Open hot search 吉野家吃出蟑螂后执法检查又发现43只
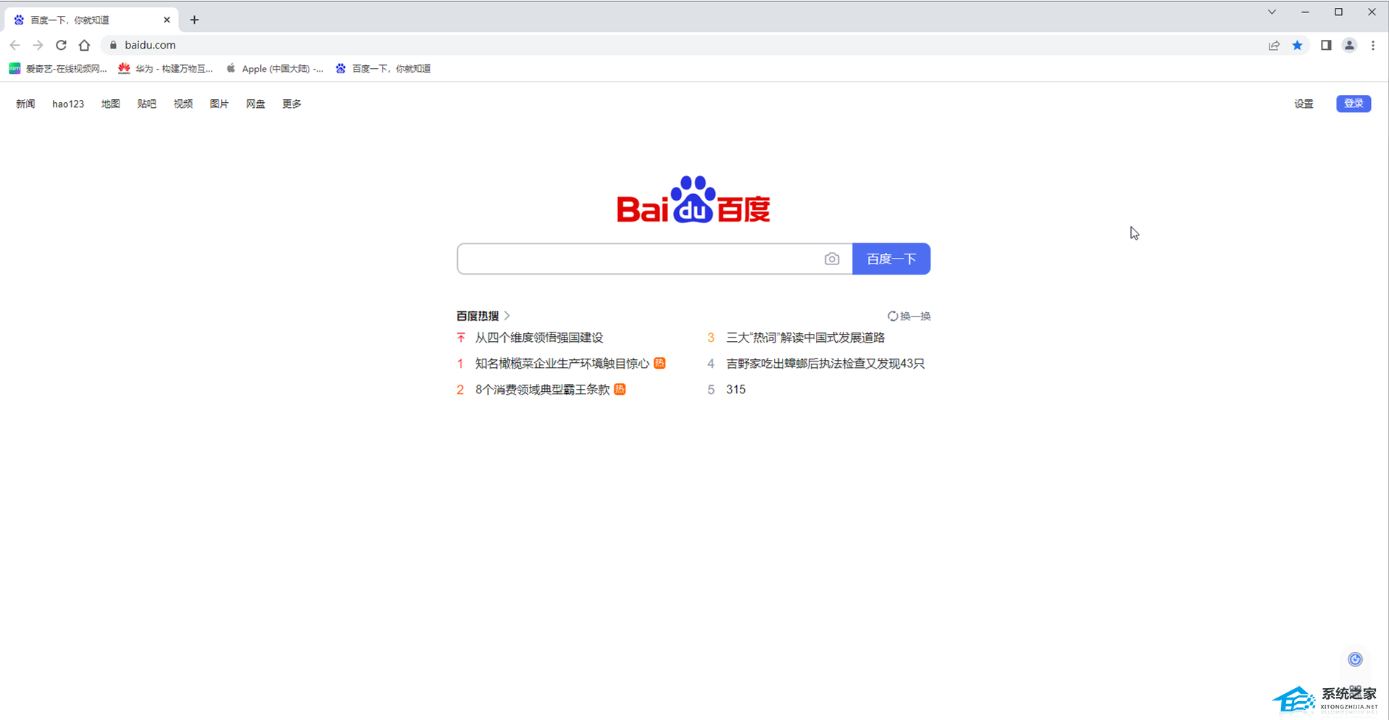 [x=825, y=364]
